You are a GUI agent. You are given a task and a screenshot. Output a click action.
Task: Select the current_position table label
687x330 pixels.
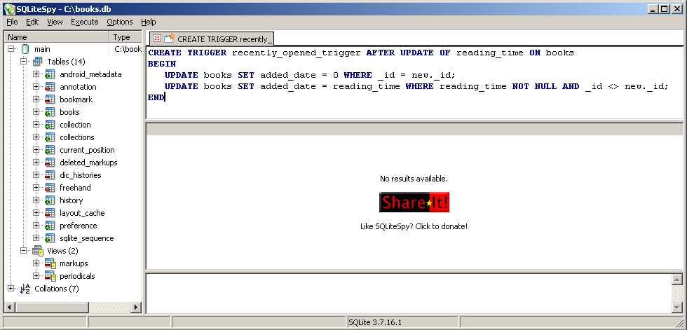click(x=87, y=150)
